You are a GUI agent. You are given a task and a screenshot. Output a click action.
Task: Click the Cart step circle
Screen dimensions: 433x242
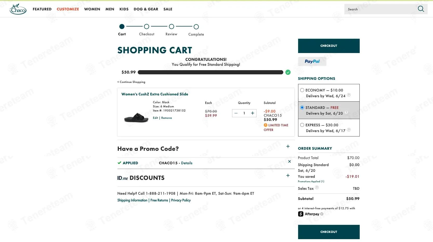coord(122,27)
